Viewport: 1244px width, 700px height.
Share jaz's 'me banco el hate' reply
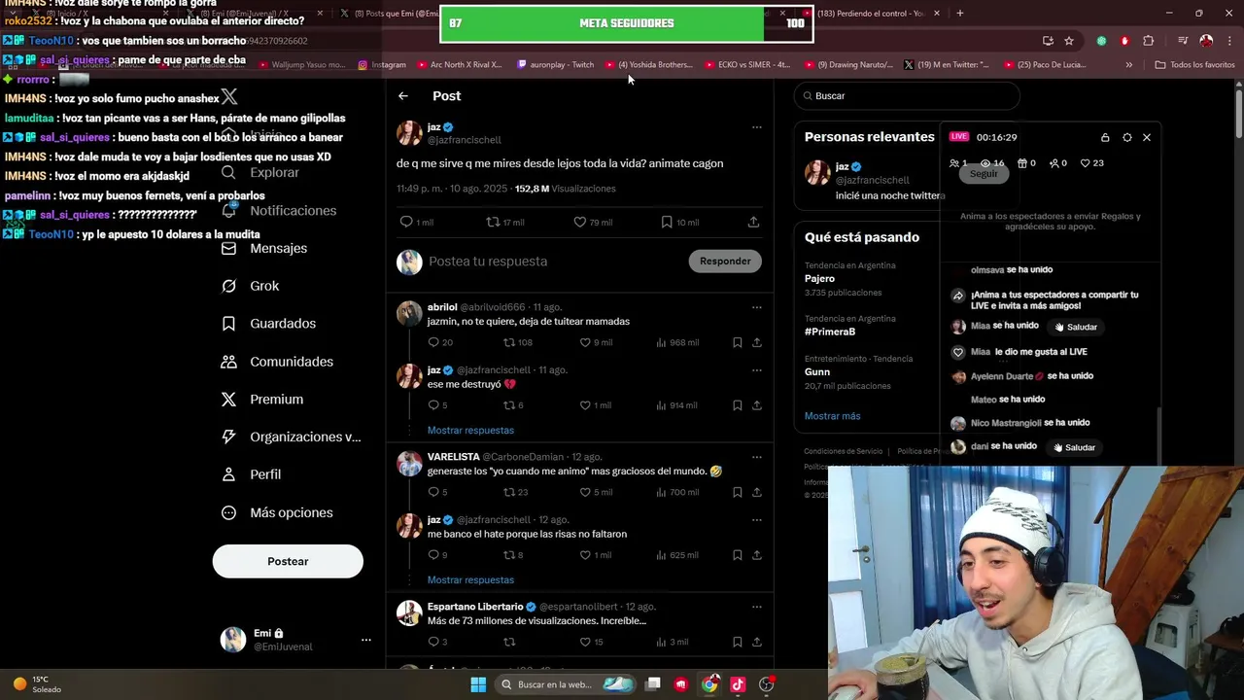click(756, 555)
